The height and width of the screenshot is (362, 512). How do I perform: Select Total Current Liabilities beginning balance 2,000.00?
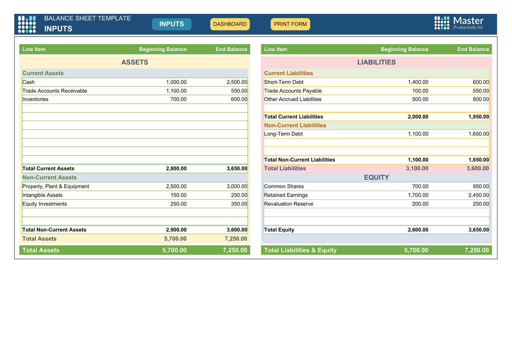(x=418, y=117)
